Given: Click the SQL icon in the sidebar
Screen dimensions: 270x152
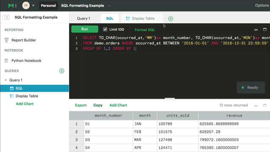Looking at the screenshot, I should (11, 88).
